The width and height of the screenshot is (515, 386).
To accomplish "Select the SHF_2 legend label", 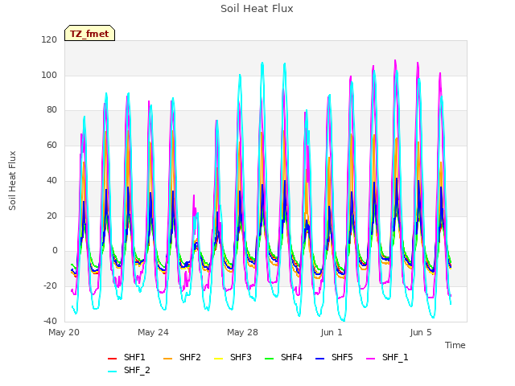I will (x=137, y=370).
